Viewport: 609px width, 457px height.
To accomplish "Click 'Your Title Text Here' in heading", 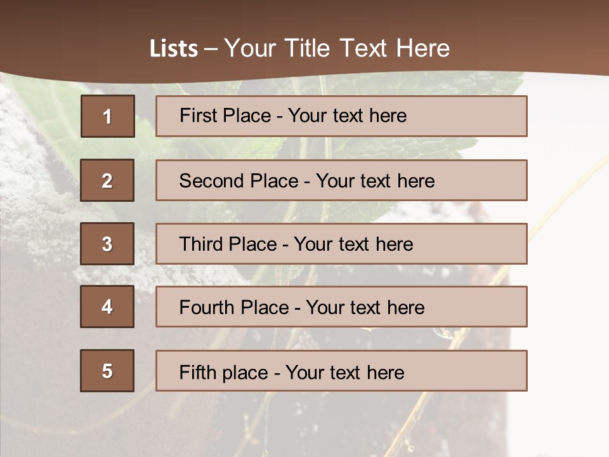I will 337,48.
